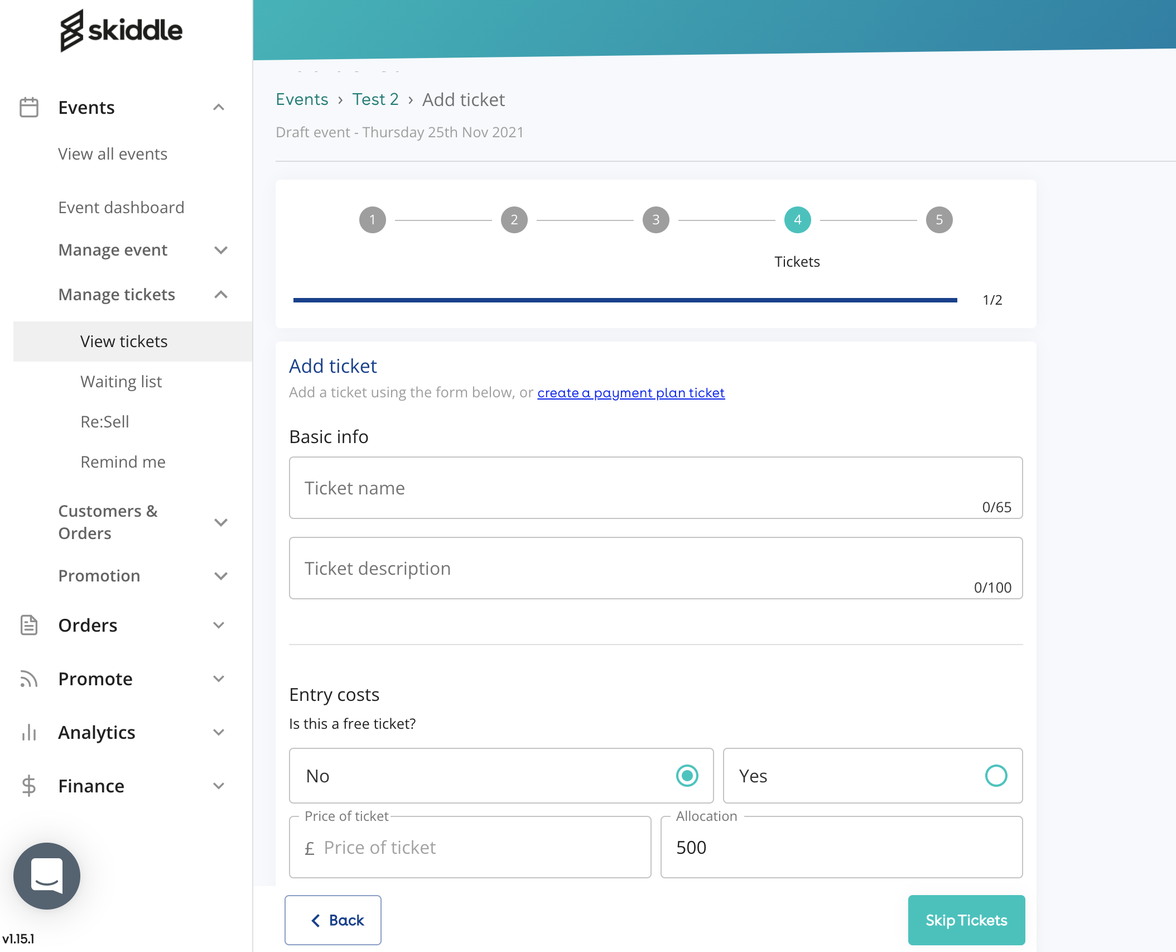Click the Events calendar icon
Screen dimensions: 1176x952
(x=29, y=107)
